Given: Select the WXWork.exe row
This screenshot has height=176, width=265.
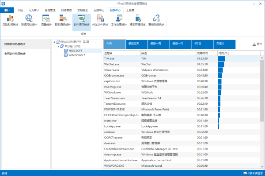Looking at the screenshot, I should click(x=182, y=92).
